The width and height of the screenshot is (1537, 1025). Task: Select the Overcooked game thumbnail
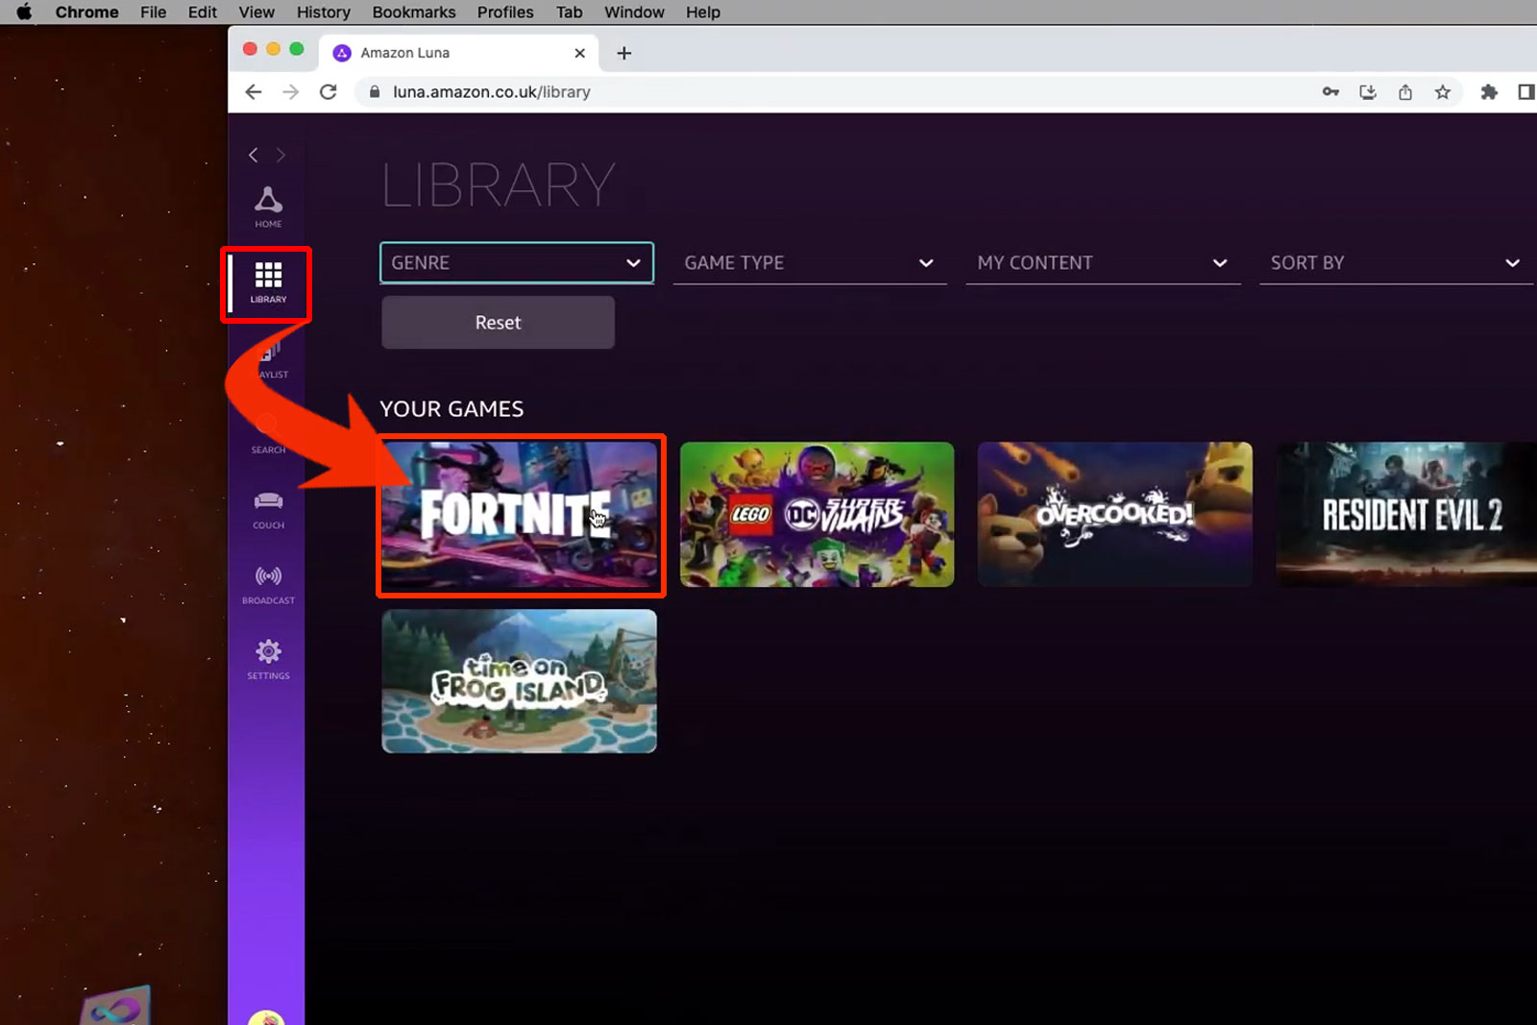[1114, 515]
